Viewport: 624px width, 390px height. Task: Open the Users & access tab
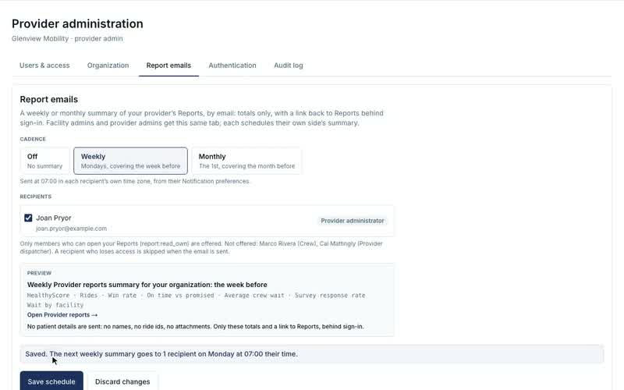pyautogui.click(x=44, y=66)
